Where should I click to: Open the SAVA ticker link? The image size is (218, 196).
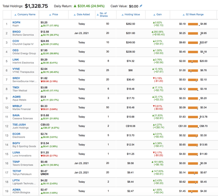16,115
